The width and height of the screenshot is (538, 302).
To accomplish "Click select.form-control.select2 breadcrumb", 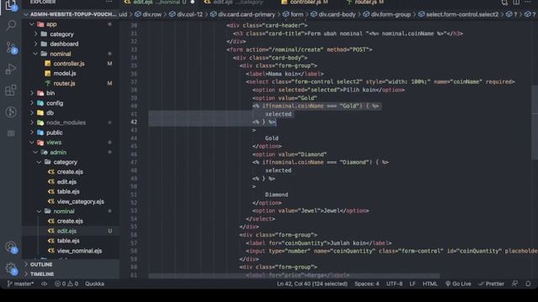I will (462, 14).
